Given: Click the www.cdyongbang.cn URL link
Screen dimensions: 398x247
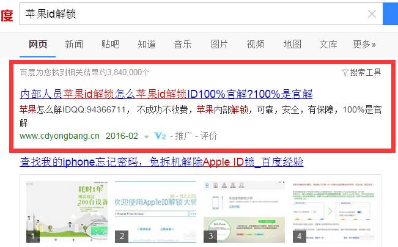Looking at the screenshot, I should click(59, 136).
